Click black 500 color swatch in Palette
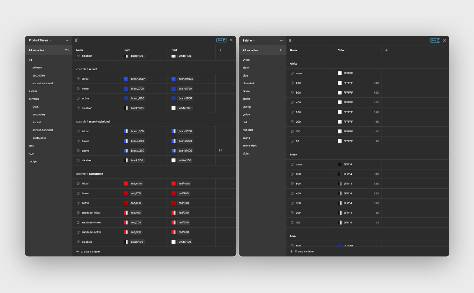 point(340,184)
